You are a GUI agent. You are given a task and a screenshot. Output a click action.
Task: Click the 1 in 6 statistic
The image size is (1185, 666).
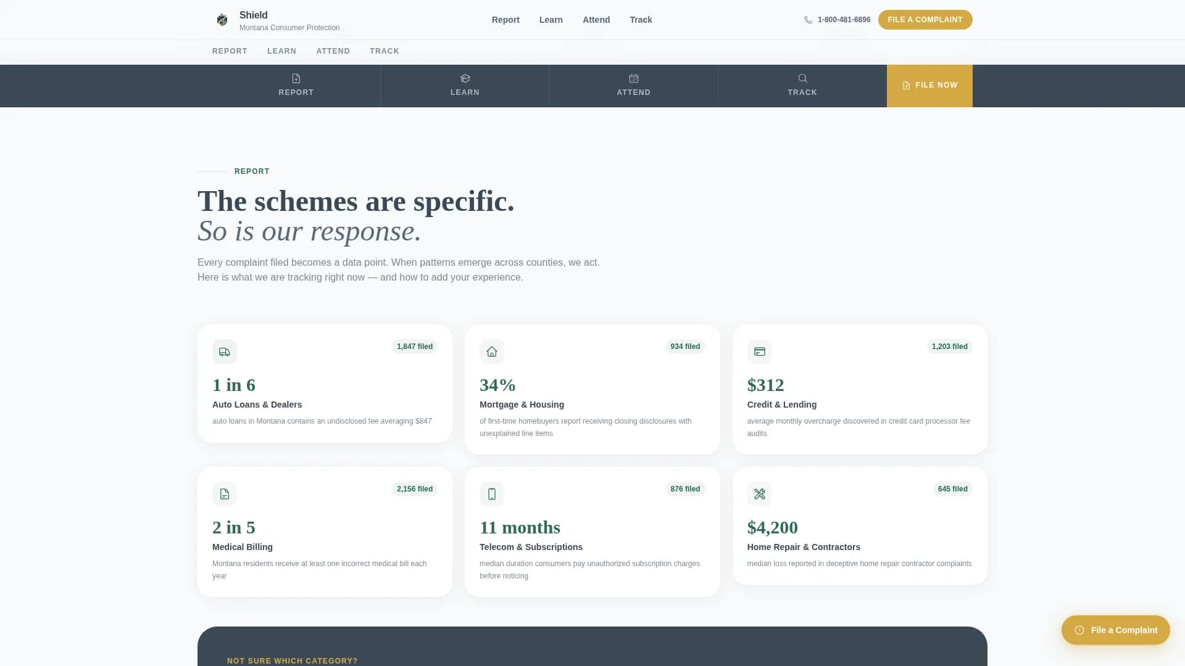pyautogui.click(x=234, y=385)
